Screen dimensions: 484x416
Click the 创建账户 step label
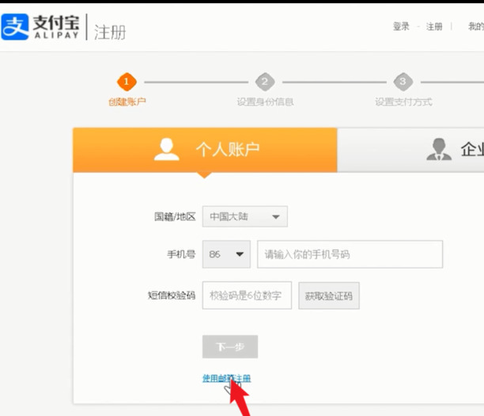click(x=127, y=101)
